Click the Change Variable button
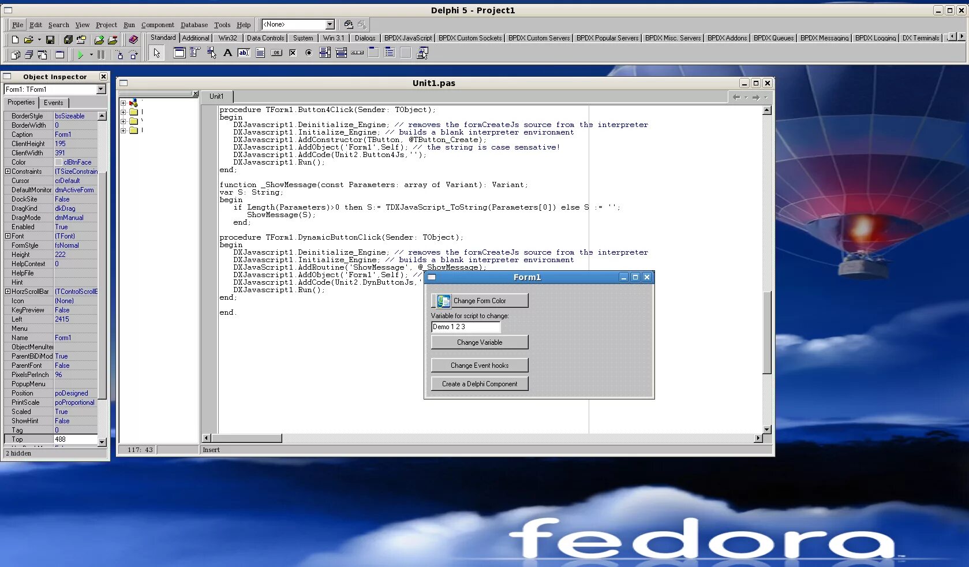The height and width of the screenshot is (567, 969). [480, 342]
